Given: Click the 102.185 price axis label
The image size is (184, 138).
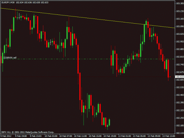Looking at the screenshot, I should click(180, 126).
